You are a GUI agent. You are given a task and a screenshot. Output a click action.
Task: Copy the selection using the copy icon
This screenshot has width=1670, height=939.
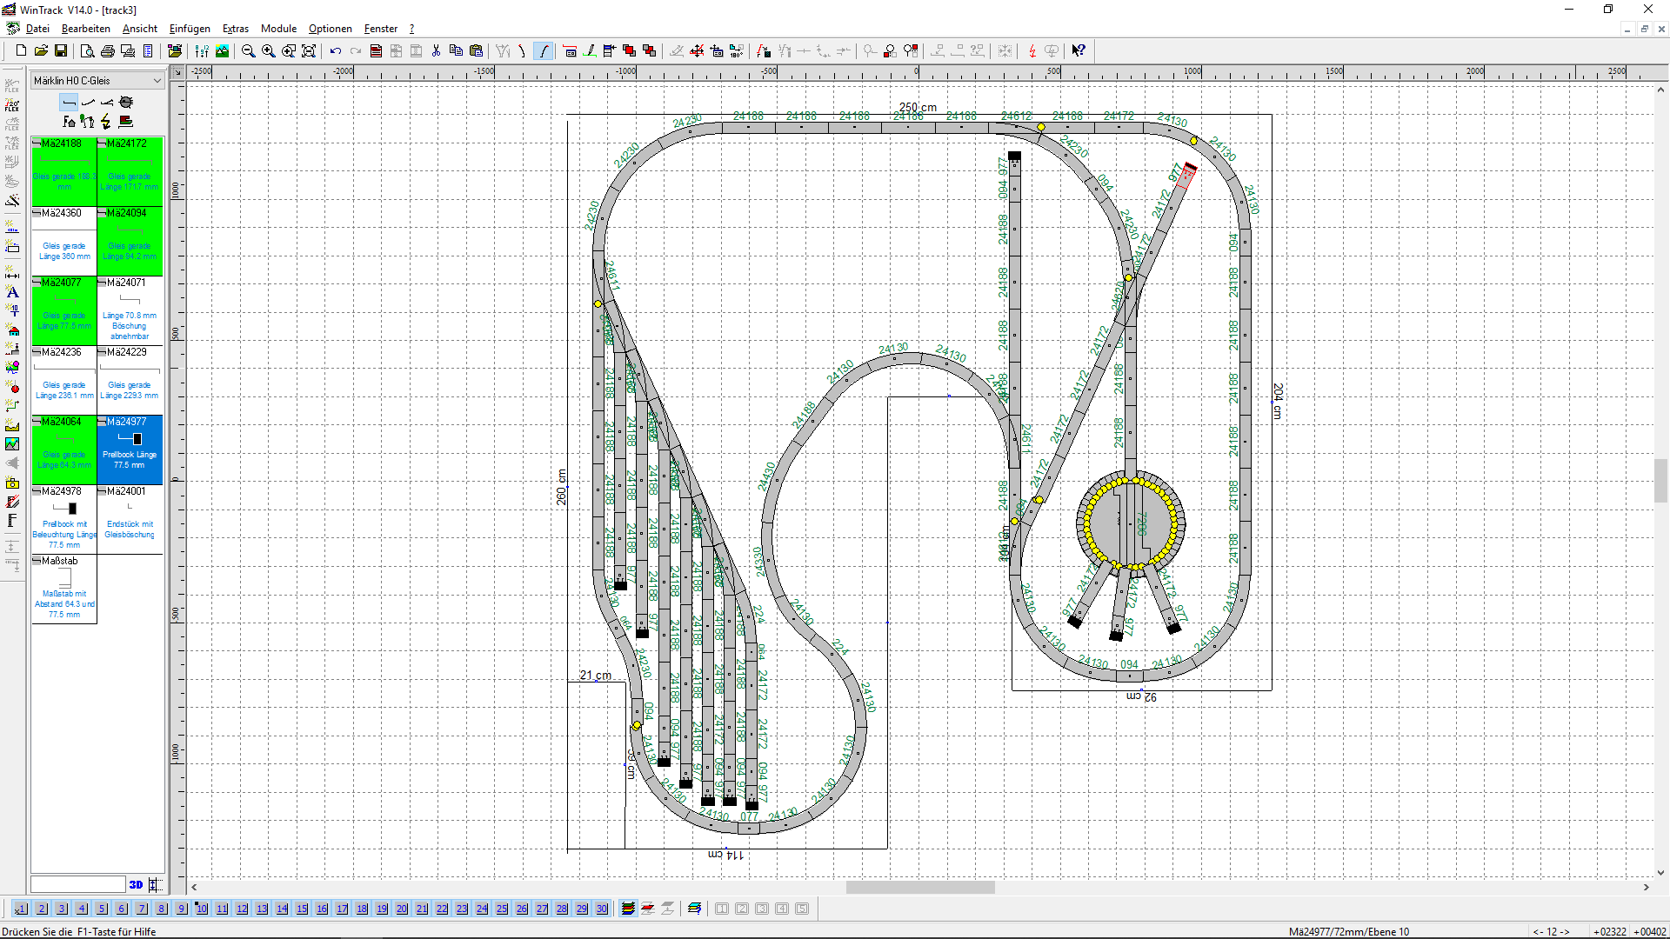coord(456,51)
